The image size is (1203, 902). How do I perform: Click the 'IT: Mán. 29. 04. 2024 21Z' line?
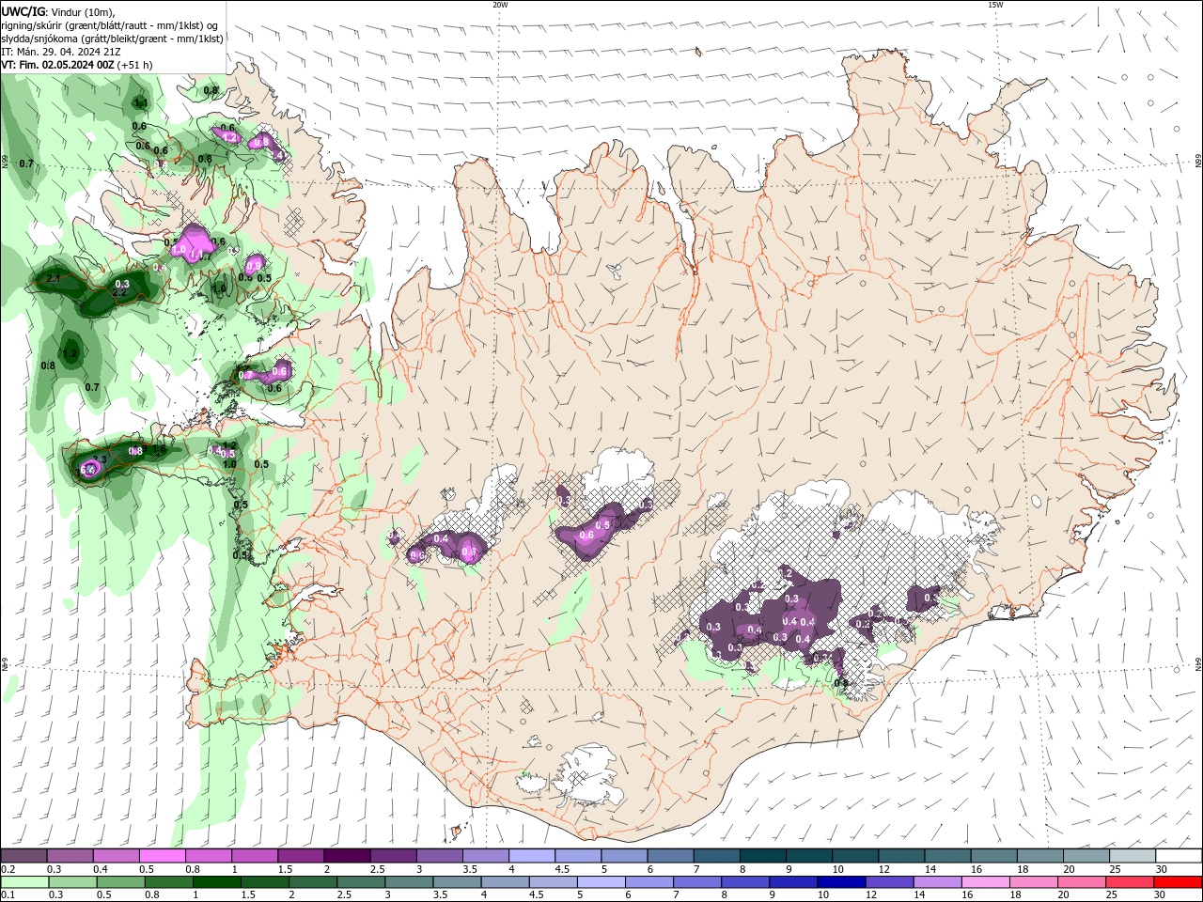(x=61, y=52)
